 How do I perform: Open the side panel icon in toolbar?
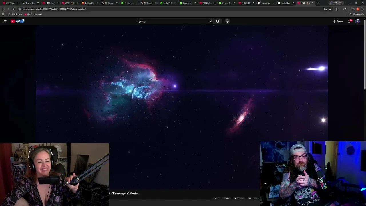(345, 9)
